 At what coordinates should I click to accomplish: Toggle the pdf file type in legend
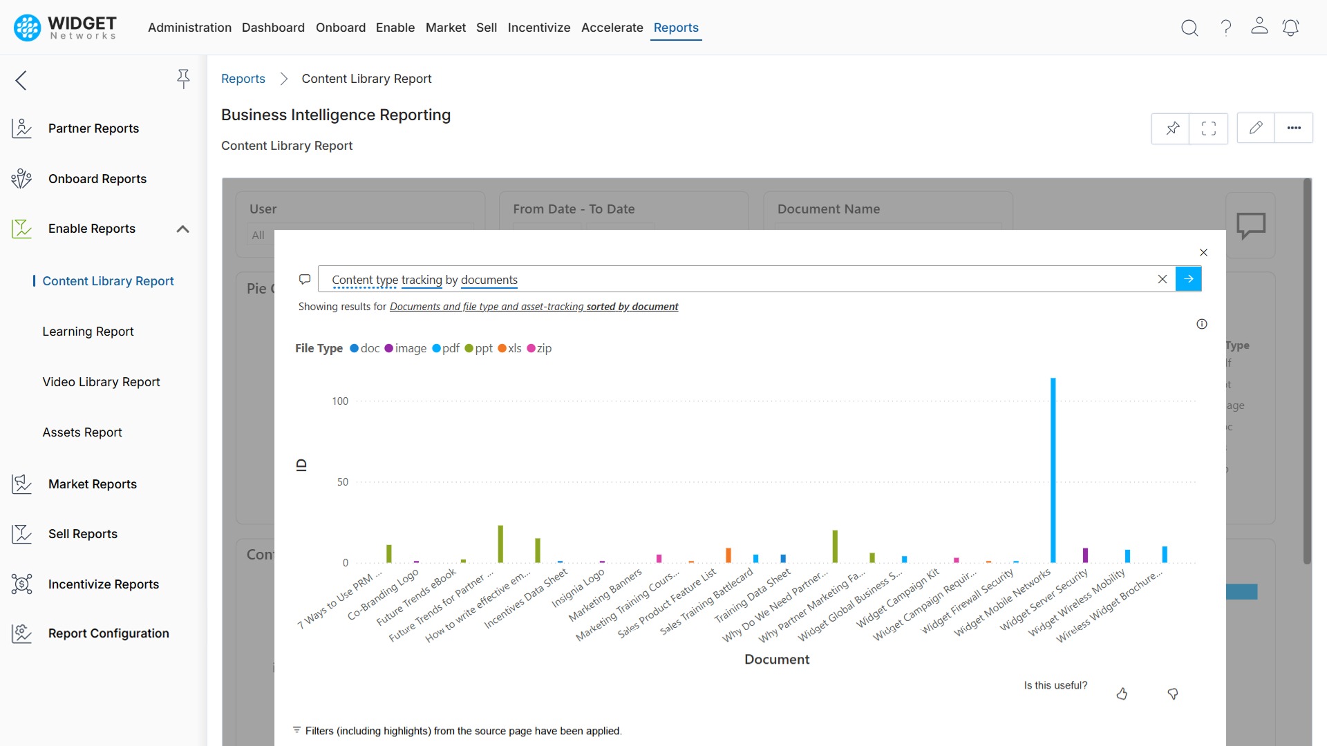[x=446, y=348]
